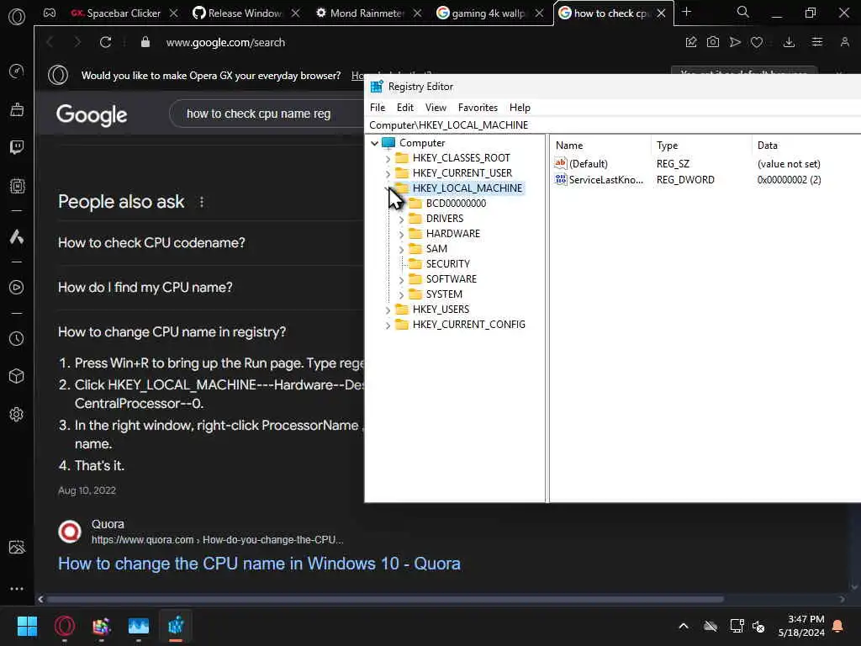Image resolution: width=861 pixels, height=646 pixels.
Task: Search open tabs magnifier icon
Action: click(x=743, y=12)
